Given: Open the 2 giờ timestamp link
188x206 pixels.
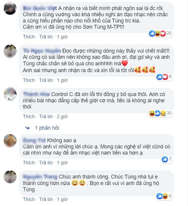Looking at the screenshot, I should pyautogui.click(x=62, y=117).
